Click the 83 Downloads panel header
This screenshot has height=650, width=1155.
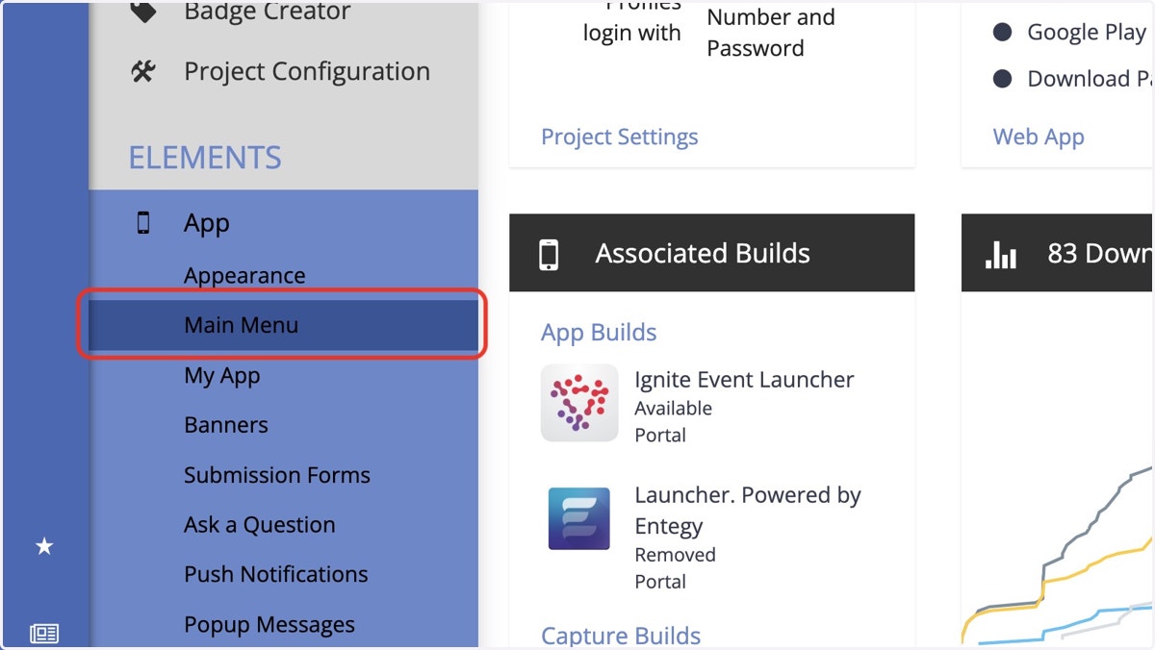pos(1057,253)
